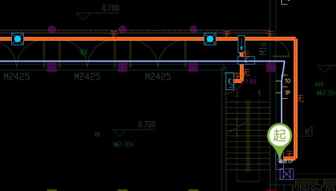The width and height of the screenshot is (336, 191).
Task: Click 净高3.30m under 办公室
Action: [x=326, y=93]
